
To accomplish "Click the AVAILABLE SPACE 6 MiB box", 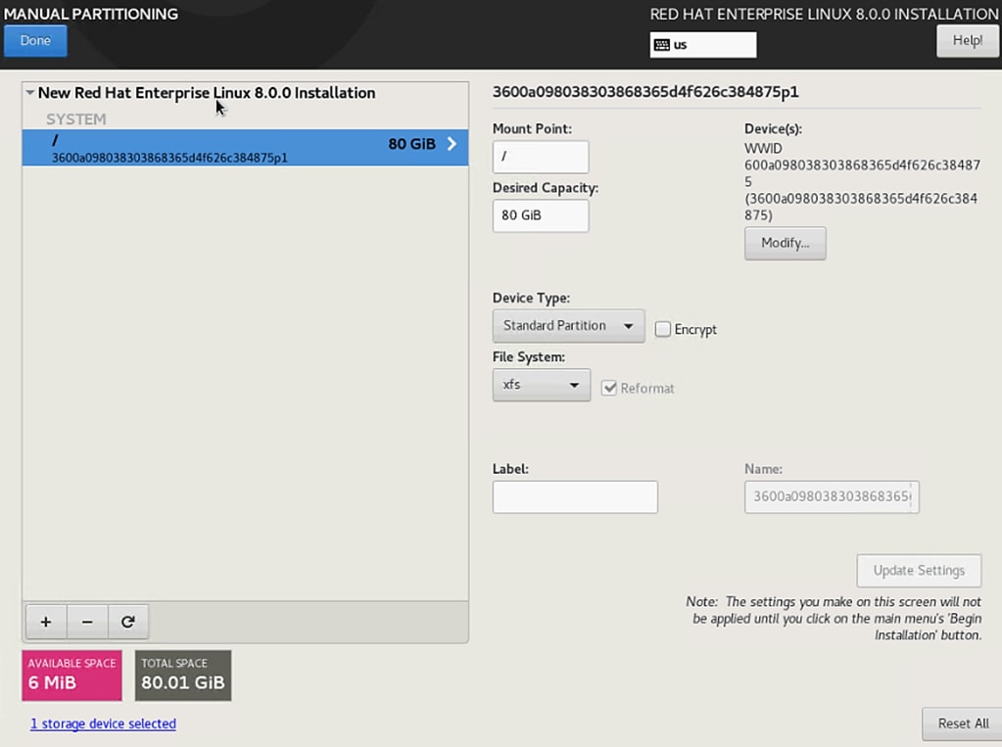I will tap(72, 676).
